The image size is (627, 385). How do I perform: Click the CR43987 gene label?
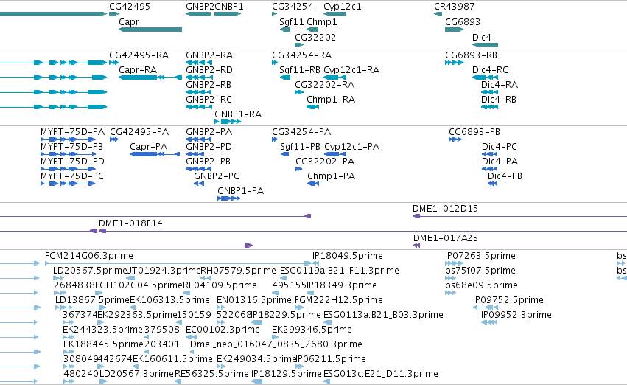(x=455, y=7)
